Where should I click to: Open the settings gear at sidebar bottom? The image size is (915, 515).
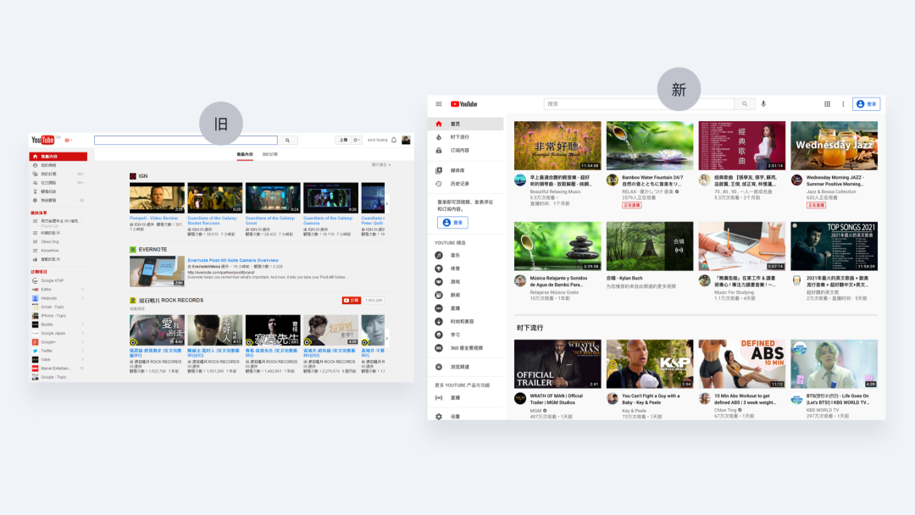tap(439, 417)
